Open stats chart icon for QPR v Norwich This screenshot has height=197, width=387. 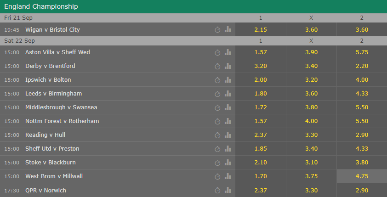(x=228, y=190)
